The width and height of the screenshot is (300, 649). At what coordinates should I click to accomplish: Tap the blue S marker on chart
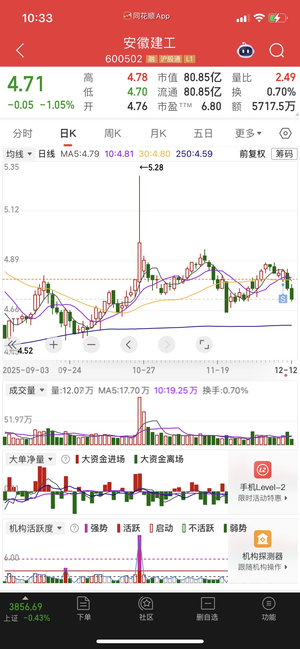(x=283, y=299)
